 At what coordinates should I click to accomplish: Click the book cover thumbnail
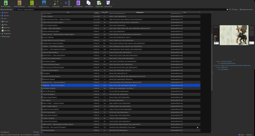231,35
